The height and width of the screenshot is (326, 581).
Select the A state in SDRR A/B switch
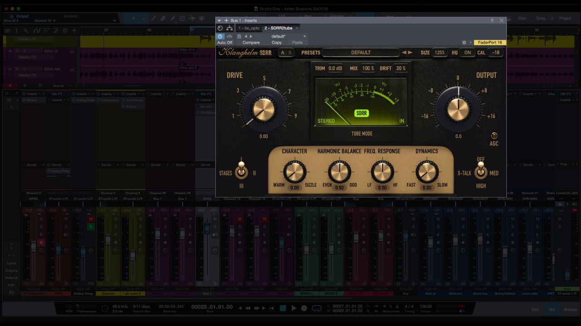click(282, 53)
